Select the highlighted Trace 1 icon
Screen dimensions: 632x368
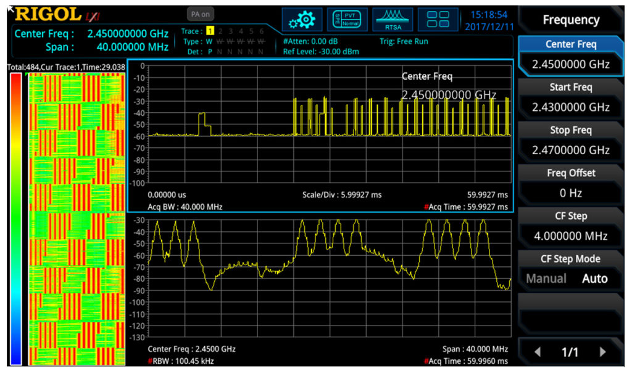212,30
